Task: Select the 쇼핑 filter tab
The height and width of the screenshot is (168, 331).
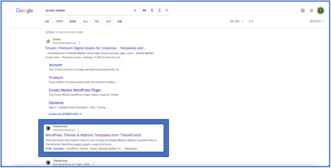Action: coord(47,21)
